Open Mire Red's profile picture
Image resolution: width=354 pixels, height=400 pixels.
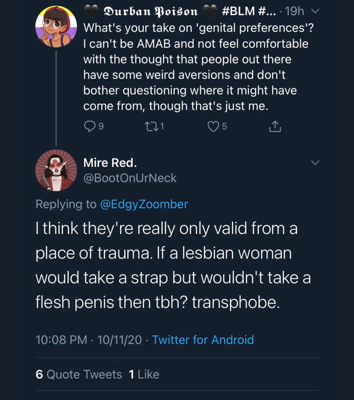(56, 170)
